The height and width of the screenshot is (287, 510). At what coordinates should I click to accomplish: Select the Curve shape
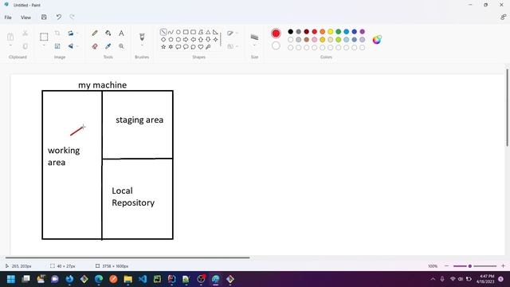171,32
